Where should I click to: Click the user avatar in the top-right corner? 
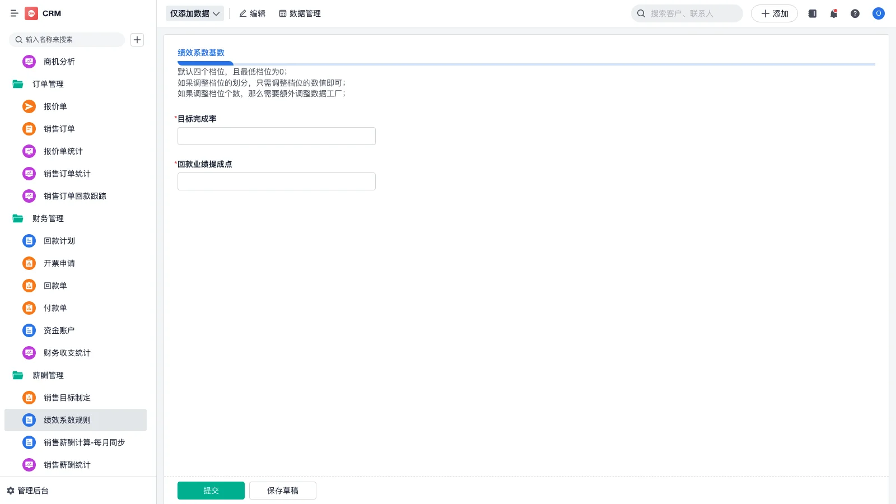pyautogui.click(x=878, y=13)
